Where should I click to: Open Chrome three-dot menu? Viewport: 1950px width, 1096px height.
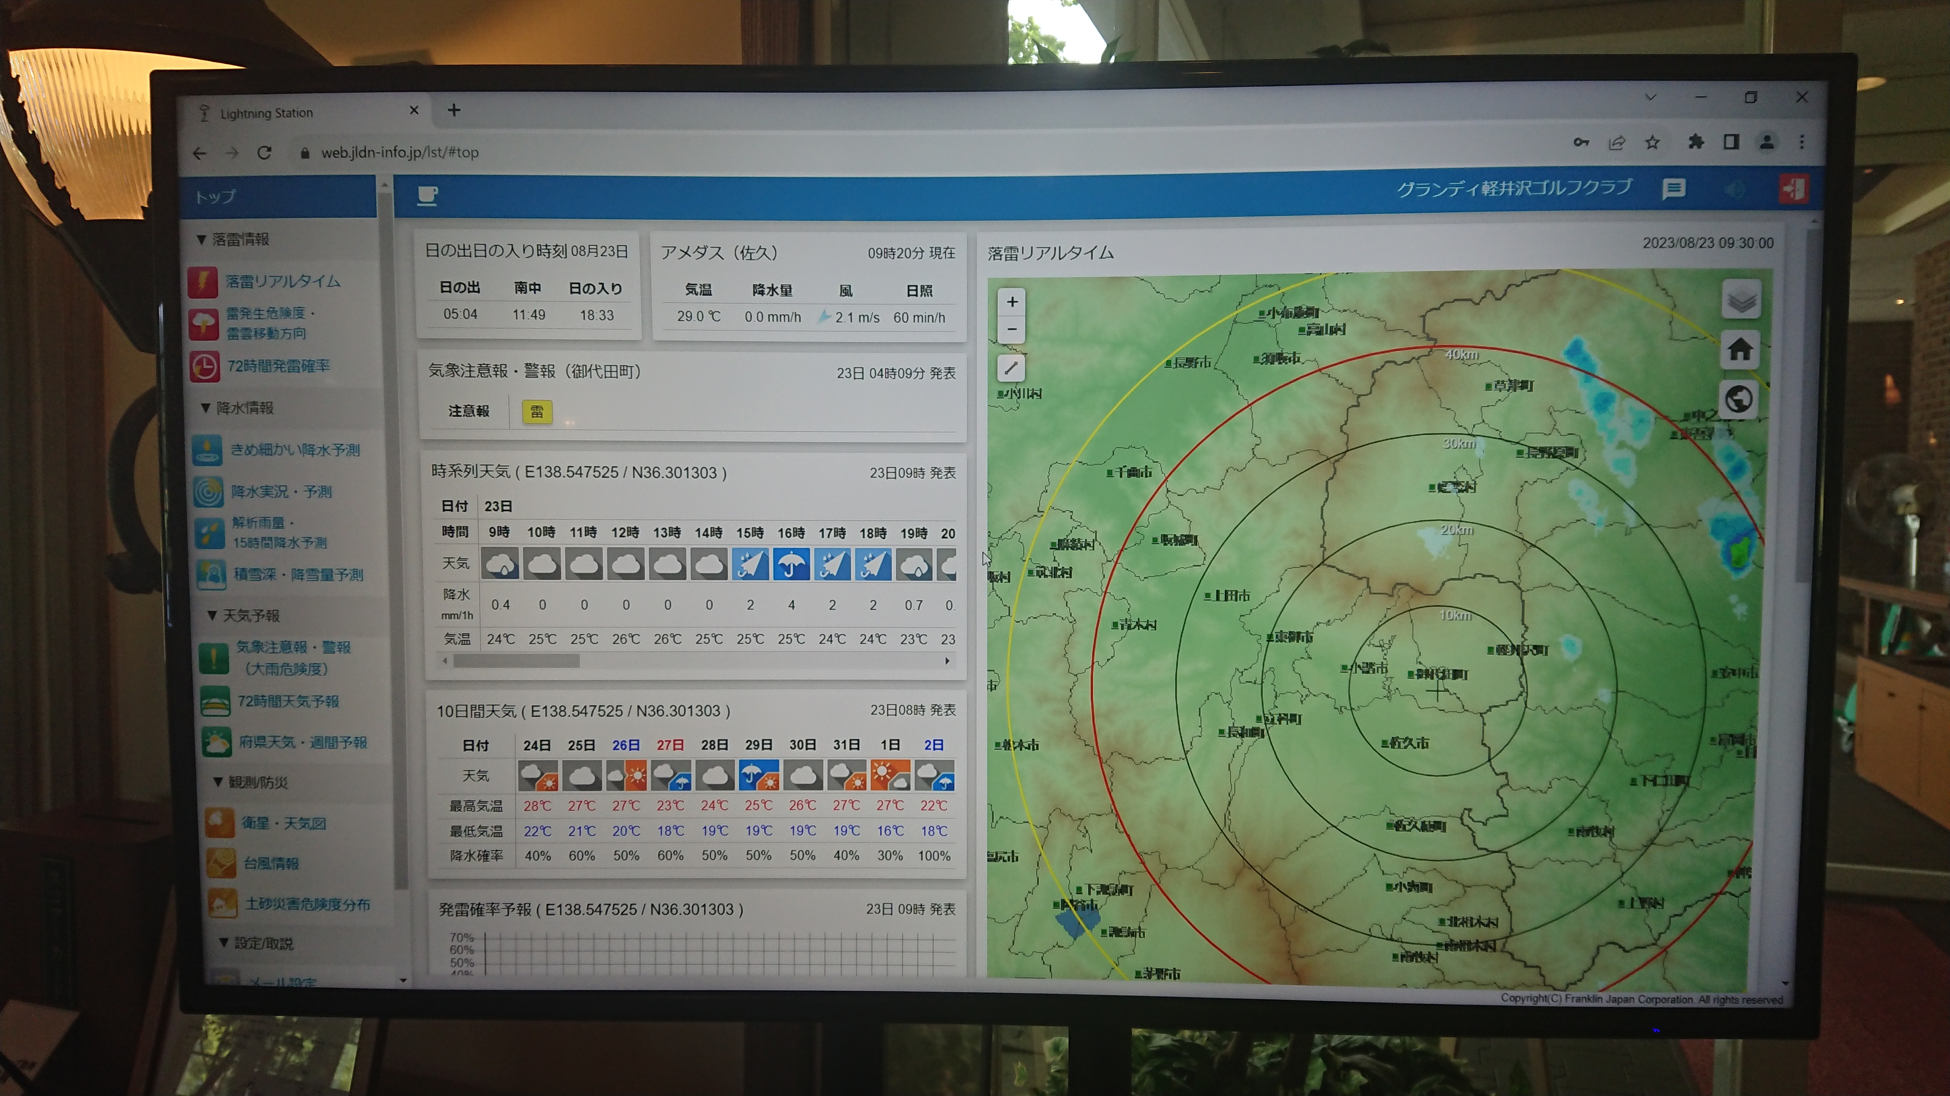point(1802,142)
